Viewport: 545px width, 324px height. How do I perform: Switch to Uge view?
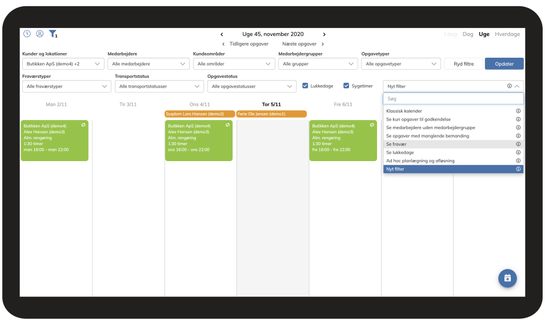tap(484, 34)
